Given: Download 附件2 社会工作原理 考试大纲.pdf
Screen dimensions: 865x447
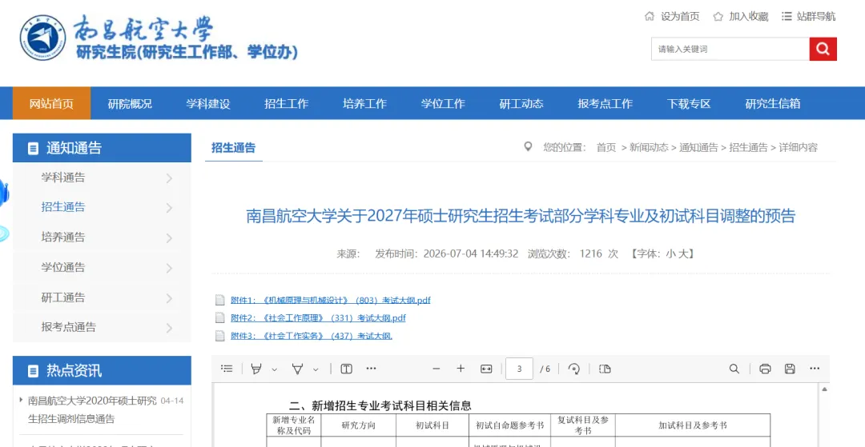Looking at the screenshot, I should point(318,317).
